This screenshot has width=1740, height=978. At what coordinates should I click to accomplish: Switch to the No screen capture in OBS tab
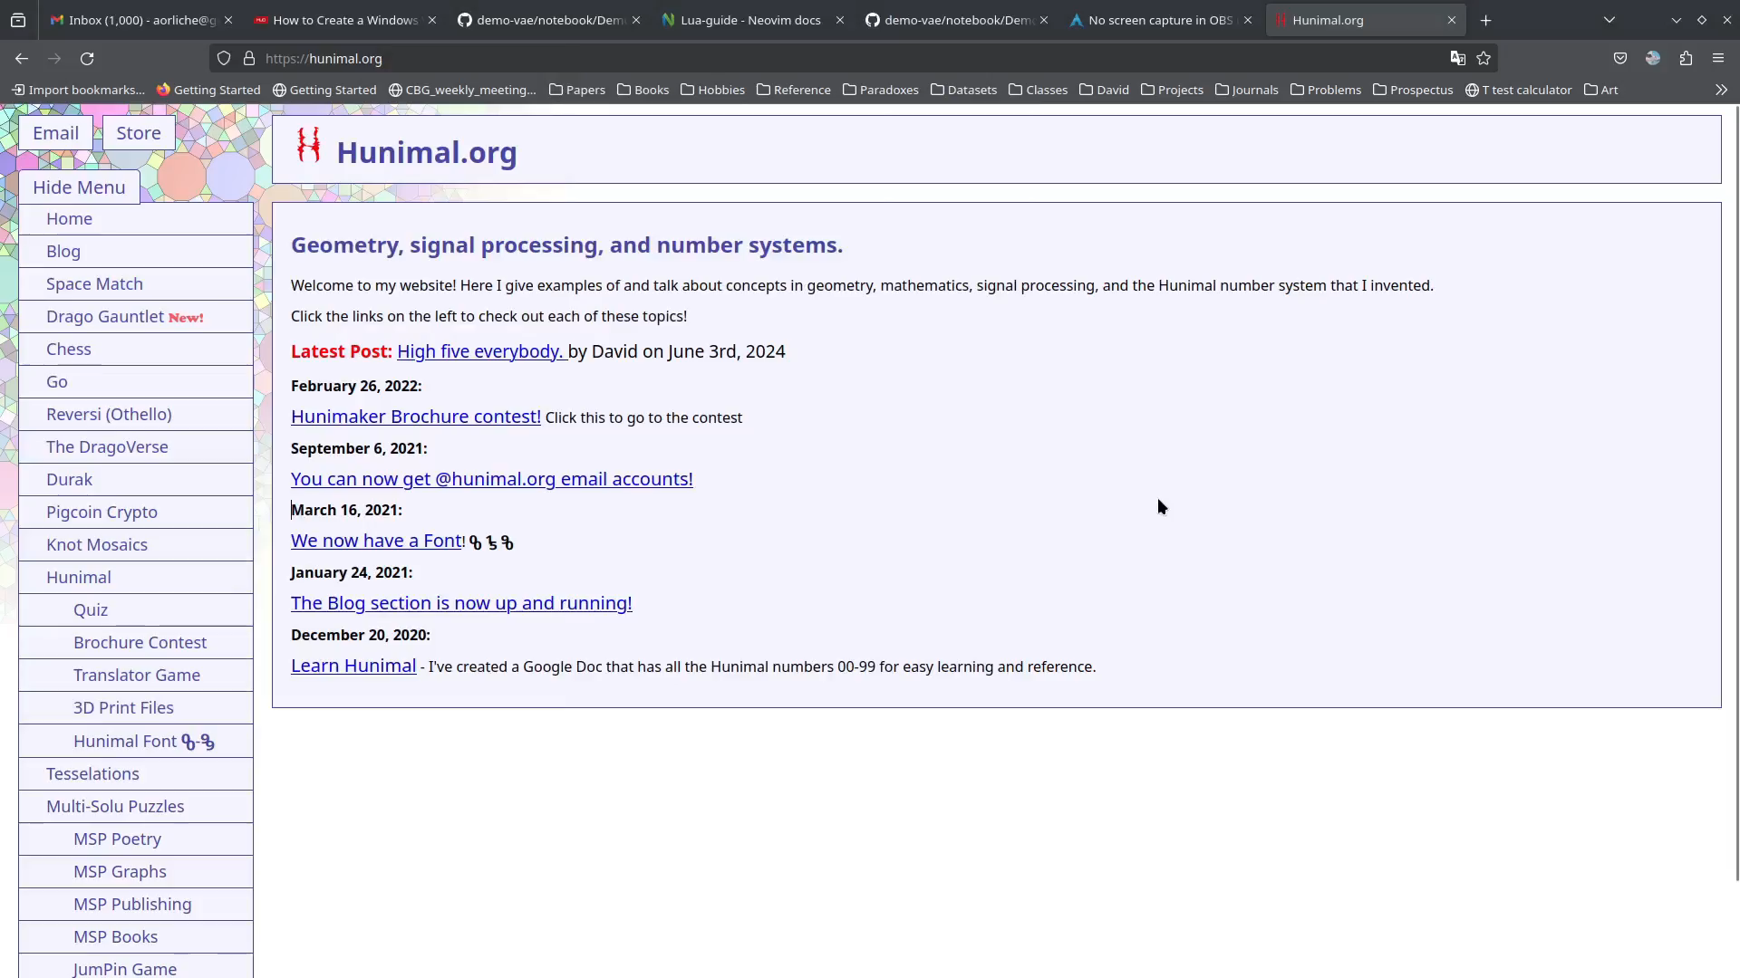pyautogui.click(x=1152, y=20)
